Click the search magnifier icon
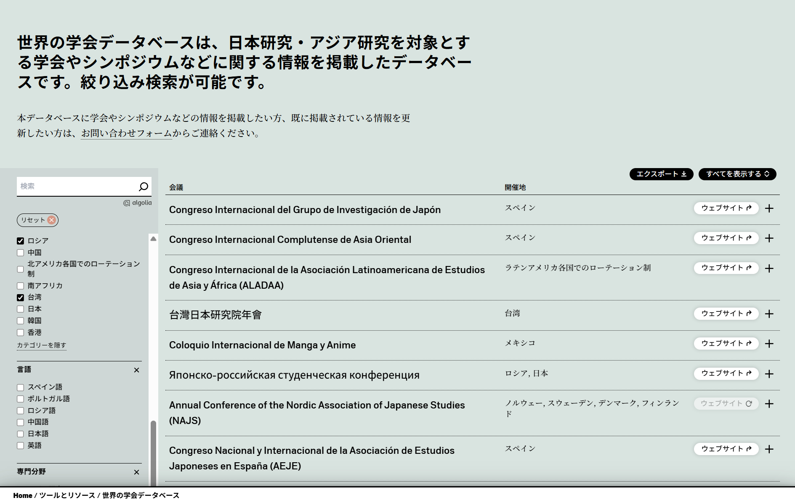 143,187
